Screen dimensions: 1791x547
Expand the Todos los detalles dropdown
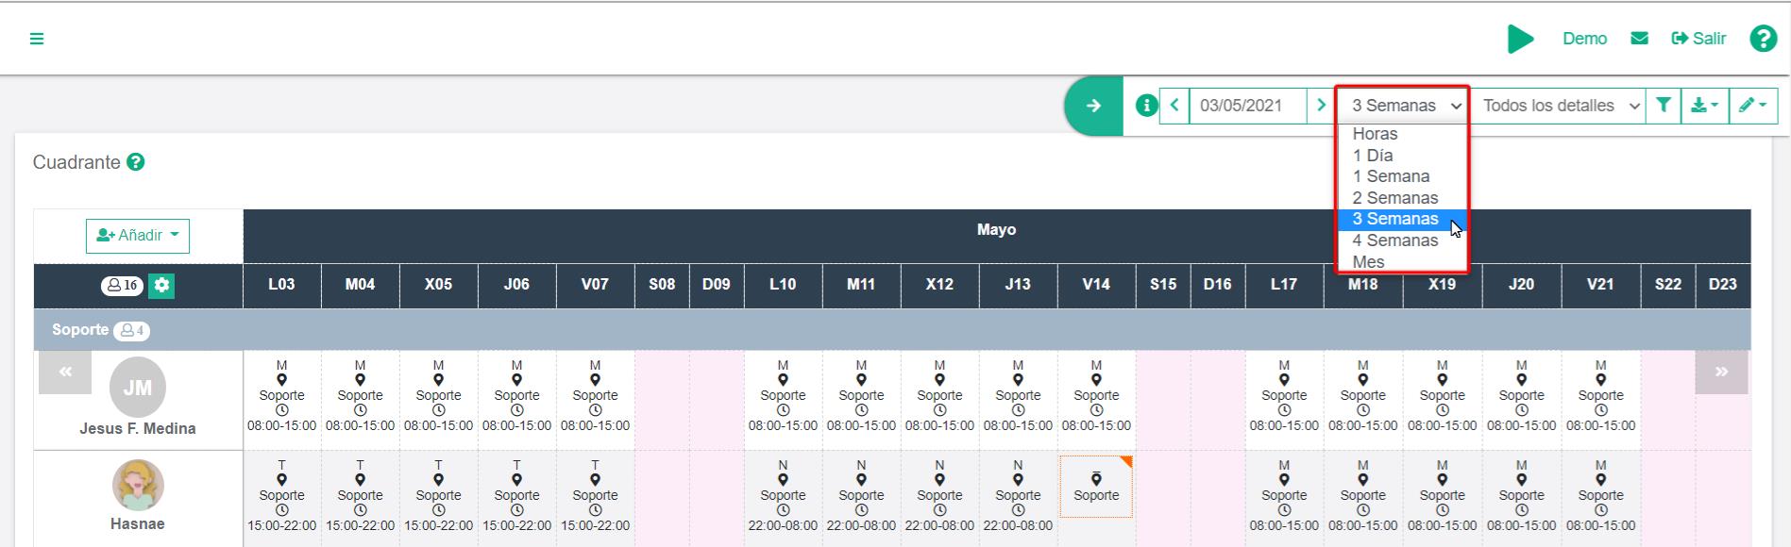click(x=1560, y=106)
